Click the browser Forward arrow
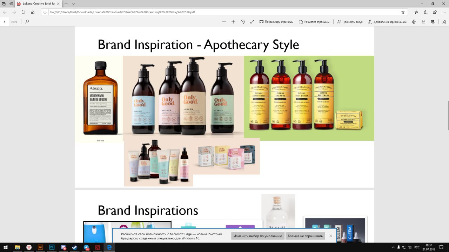Image resolution: width=449 pixels, height=252 pixels. [14, 12]
